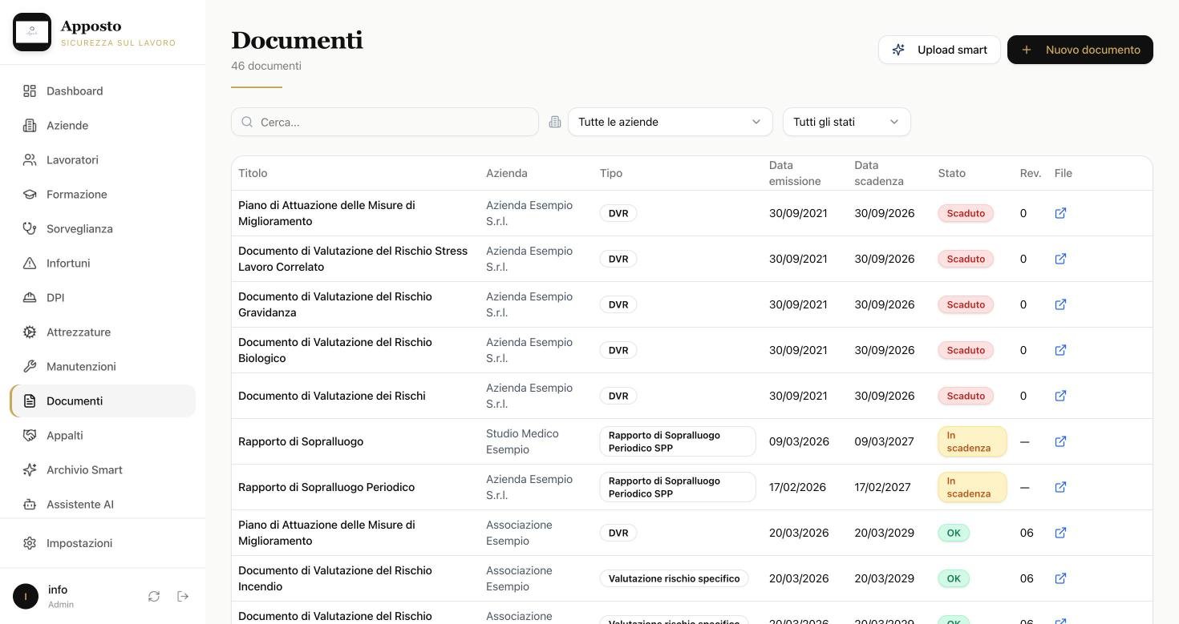Open file for Rischio Gravidanza document
The height and width of the screenshot is (624, 1179).
click(x=1060, y=304)
